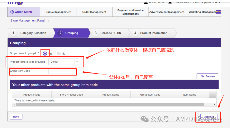The width and height of the screenshot is (230, 128).
Task: Go to step 3 Barcode / GTIN
Action: 109,33
